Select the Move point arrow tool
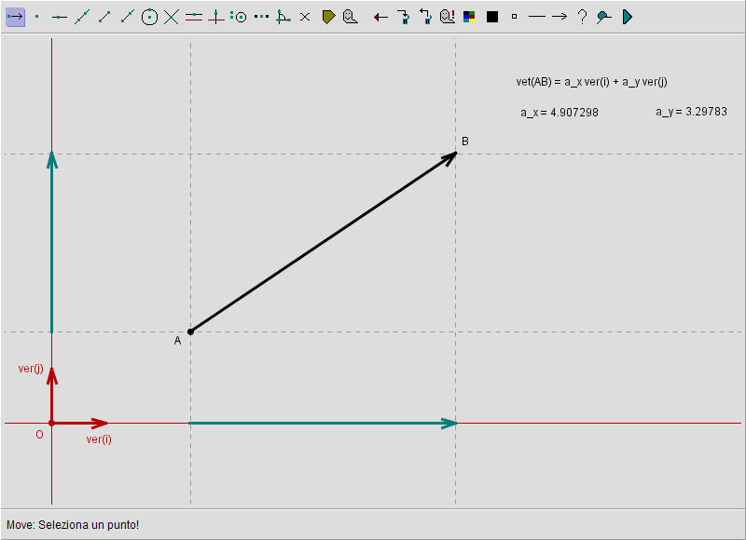746x540 pixels. coord(15,17)
